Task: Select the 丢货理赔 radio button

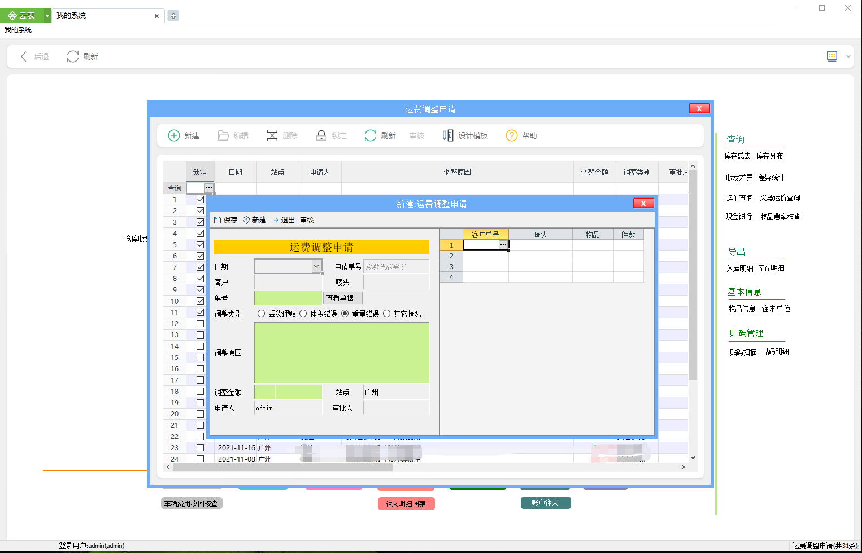Action: pyautogui.click(x=261, y=314)
